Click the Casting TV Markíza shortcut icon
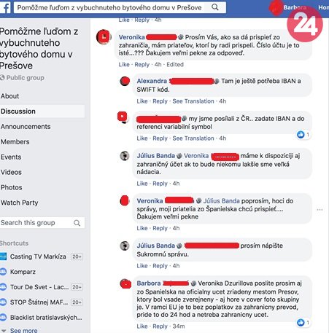Viewport: 329px width, 333px height. tap(4, 256)
